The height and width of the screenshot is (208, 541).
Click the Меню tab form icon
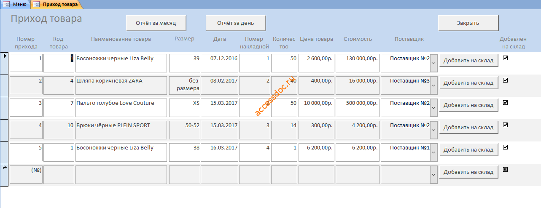click(6, 5)
